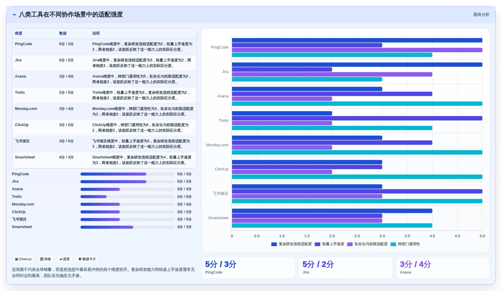
Task: Select the 数据卡片 tag chip
Action: pos(87,259)
